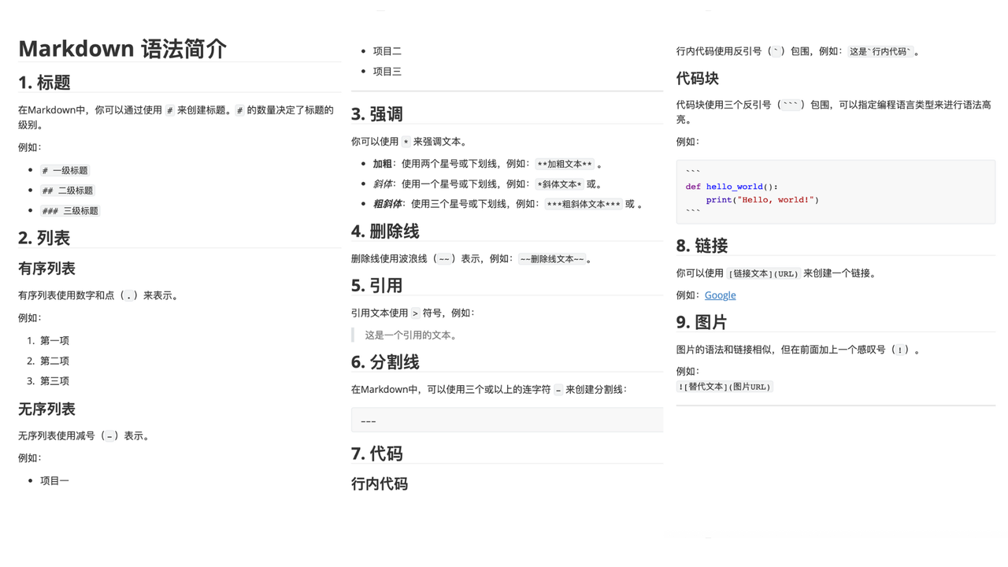The image size is (1008, 567).
Task: Click sentence '你可以使用 * 来强调文本。'
Action: (x=409, y=142)
